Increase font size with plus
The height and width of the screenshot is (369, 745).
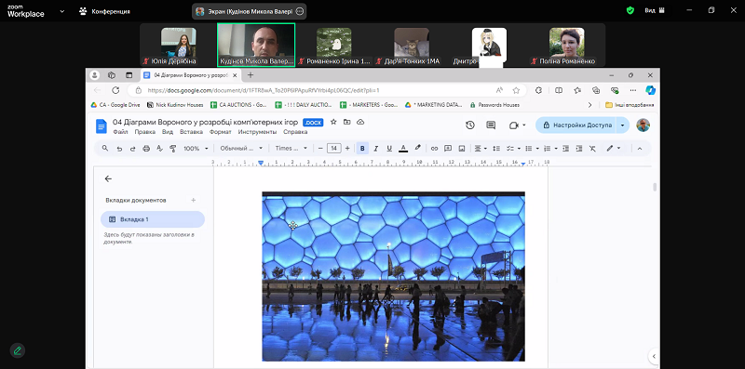coord(347,149)
